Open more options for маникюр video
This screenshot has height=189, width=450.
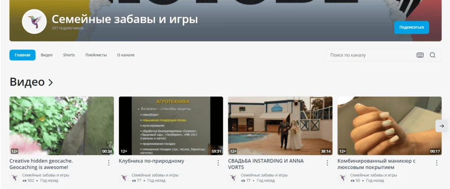point(437,162)
